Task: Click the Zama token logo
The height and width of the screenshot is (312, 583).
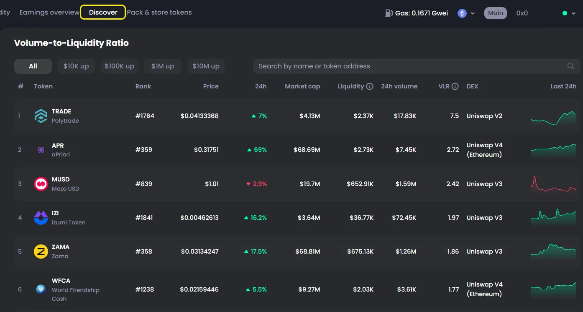Action: 41,252
